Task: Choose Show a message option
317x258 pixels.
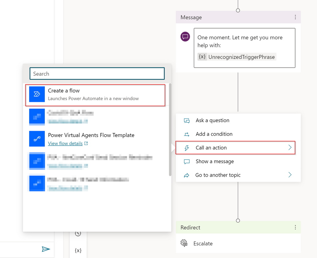Action: (215, 161)
